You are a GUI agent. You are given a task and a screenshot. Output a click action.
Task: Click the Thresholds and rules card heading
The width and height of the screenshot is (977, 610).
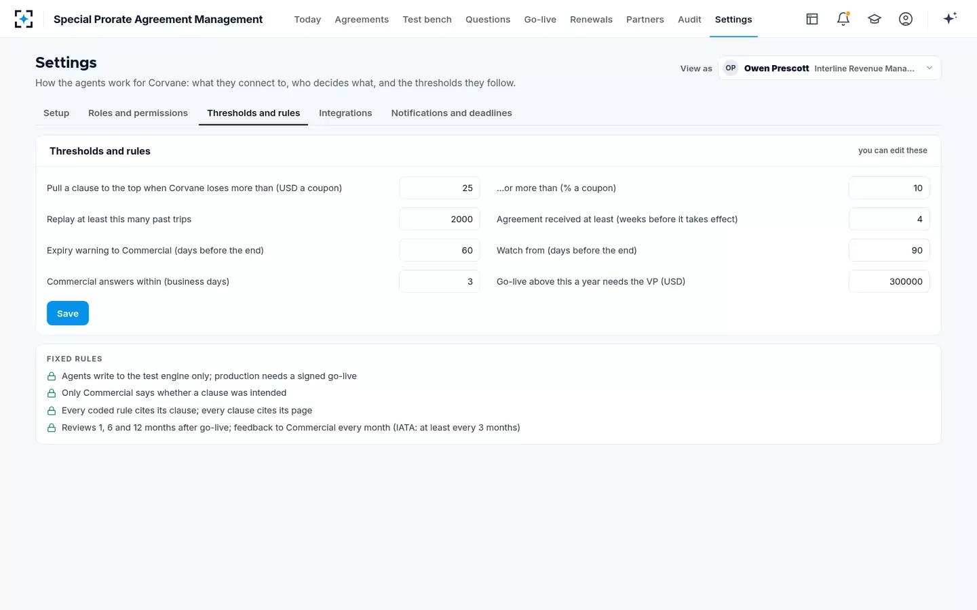(x=100, y=151)
